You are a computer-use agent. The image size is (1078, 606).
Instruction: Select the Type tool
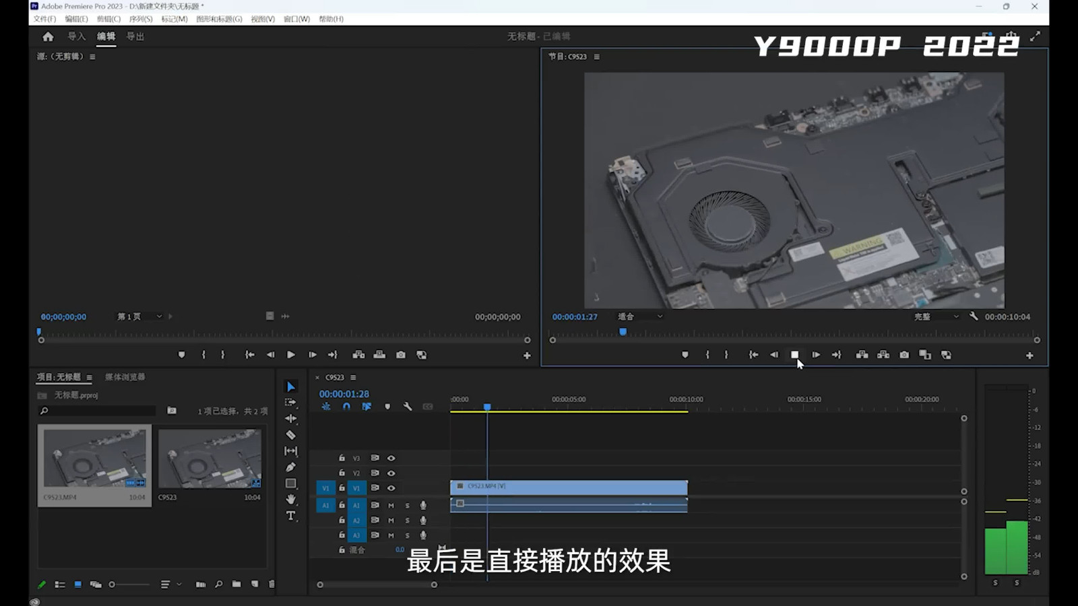point(291,516)
